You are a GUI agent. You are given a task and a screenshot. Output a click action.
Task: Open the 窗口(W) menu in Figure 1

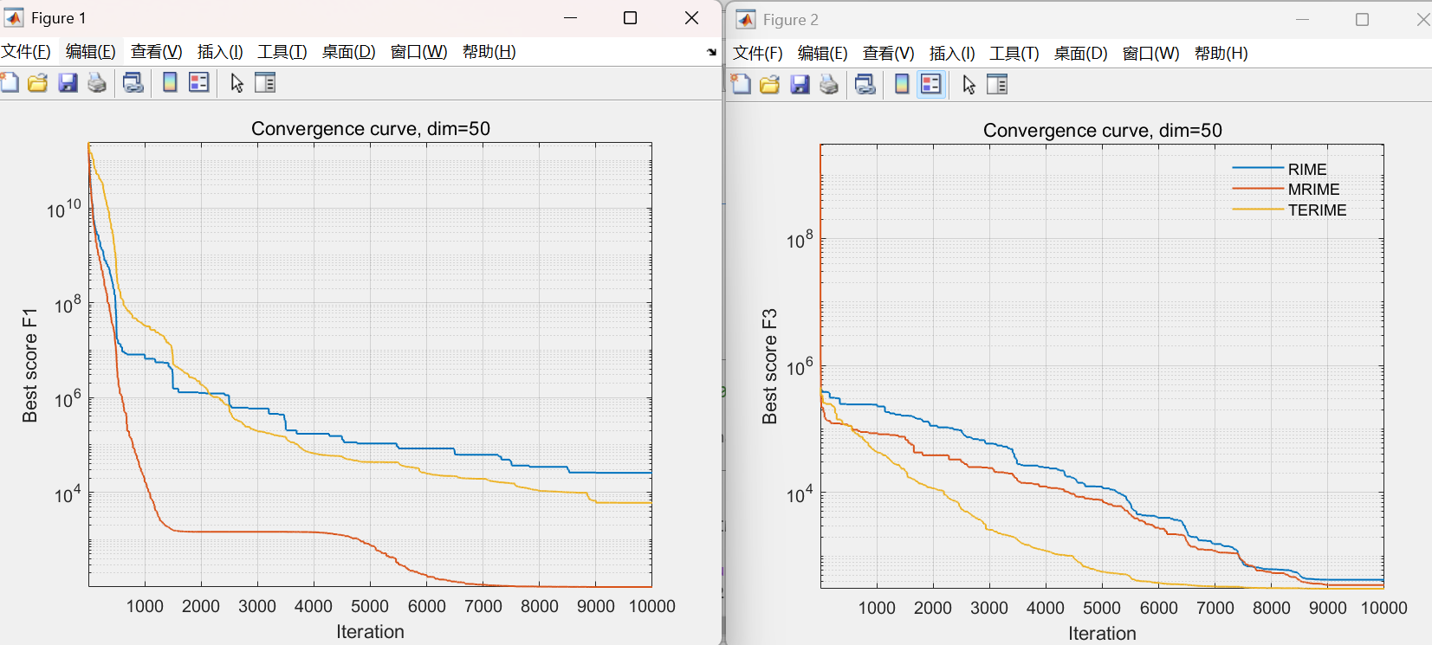pyautogui.click(x=419, y=52)
